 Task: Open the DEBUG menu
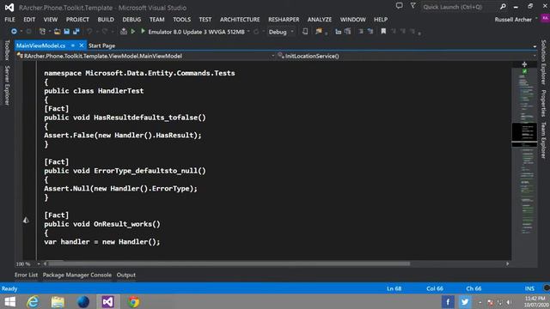(131, 20)
